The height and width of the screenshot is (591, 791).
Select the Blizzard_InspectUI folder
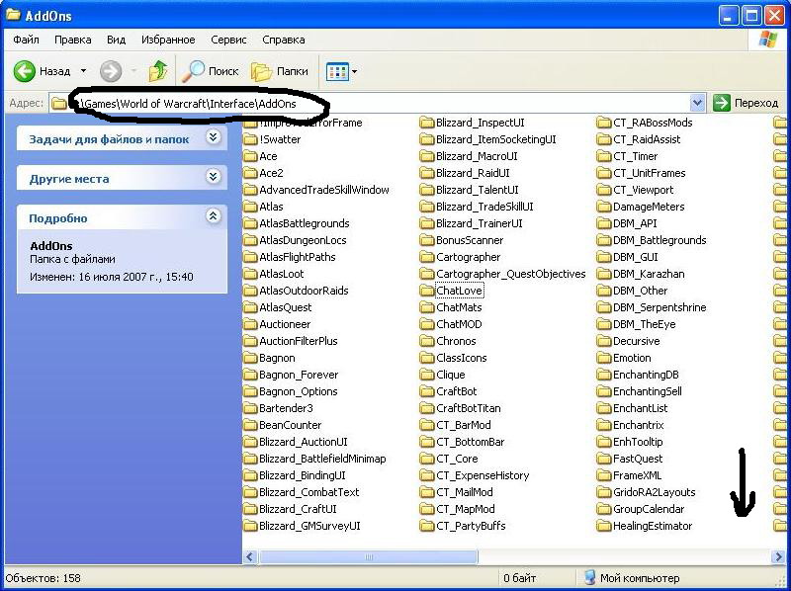point(473,123)
